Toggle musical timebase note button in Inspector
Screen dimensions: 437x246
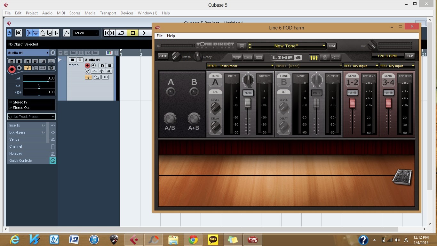[x=28, y=68]
